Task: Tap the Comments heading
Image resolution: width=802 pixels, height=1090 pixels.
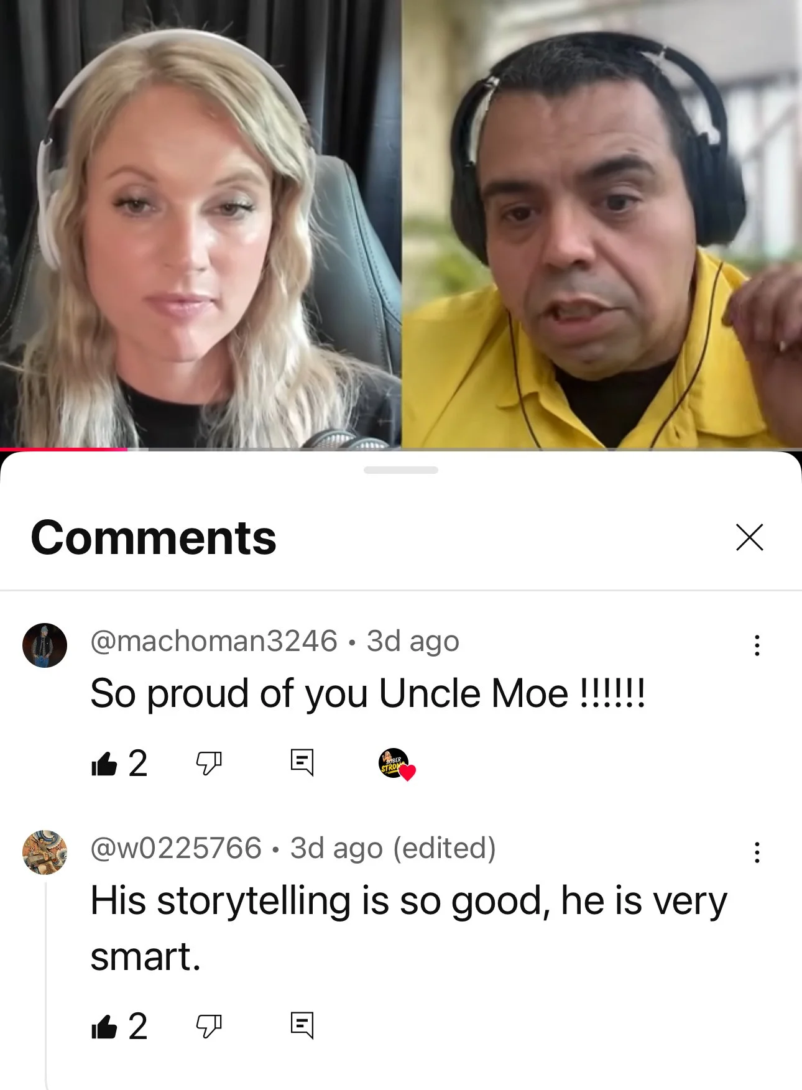Action: tap(154, 538)
